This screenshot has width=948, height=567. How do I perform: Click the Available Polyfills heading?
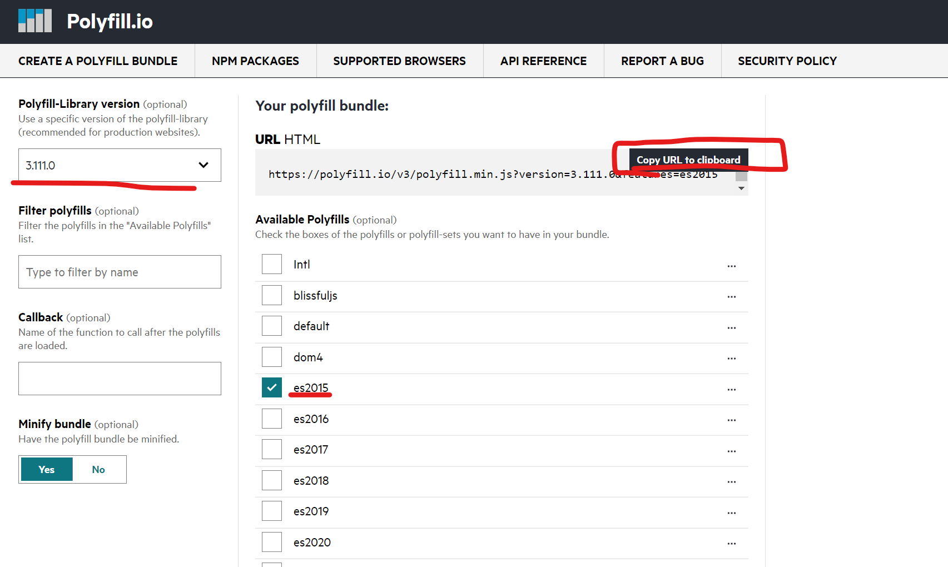[302, 220]
